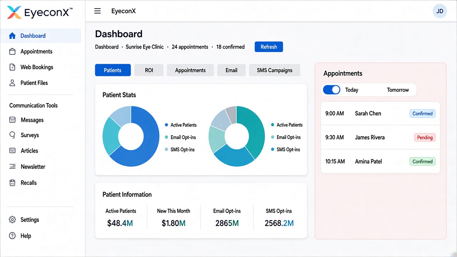This screenshot has width=457, height=257.
Task: Click the Messages icon in sidebar
Action: [x=12, y=120]
